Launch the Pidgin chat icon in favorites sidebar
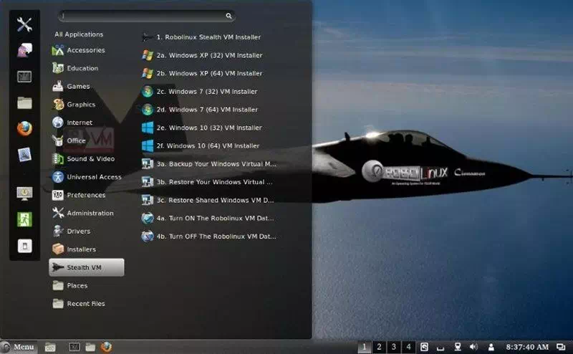The width and height of the screenshot is (573, 354). [24, 50]
